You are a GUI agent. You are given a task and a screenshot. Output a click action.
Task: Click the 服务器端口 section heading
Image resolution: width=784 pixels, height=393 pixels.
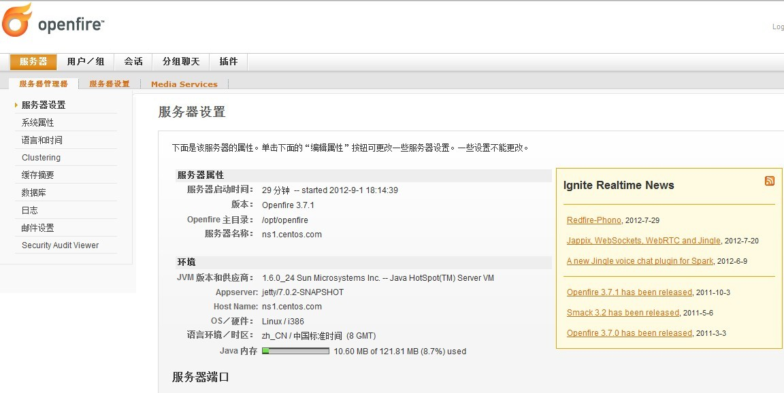click(x=201, y=377)
